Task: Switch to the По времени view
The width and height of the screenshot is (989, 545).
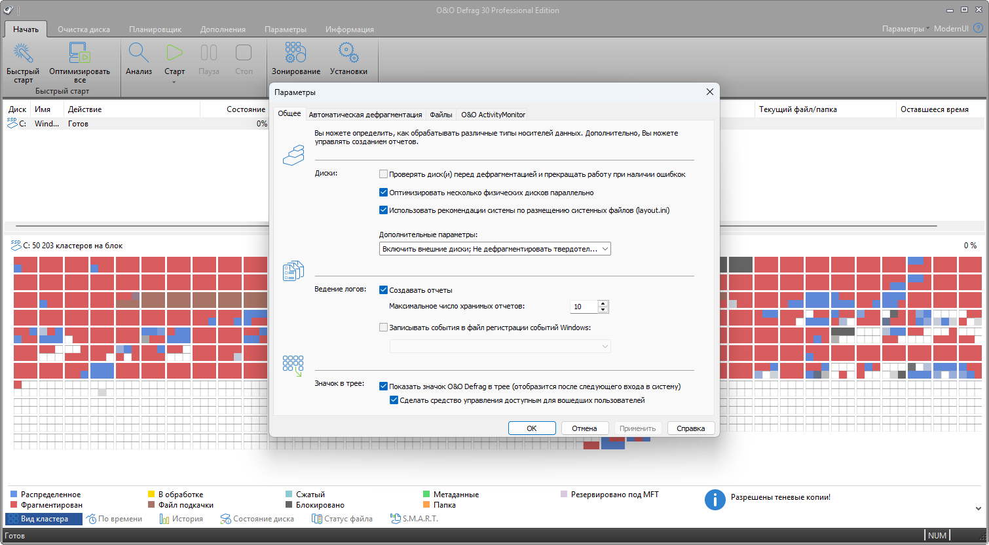Action: point(114,519)
